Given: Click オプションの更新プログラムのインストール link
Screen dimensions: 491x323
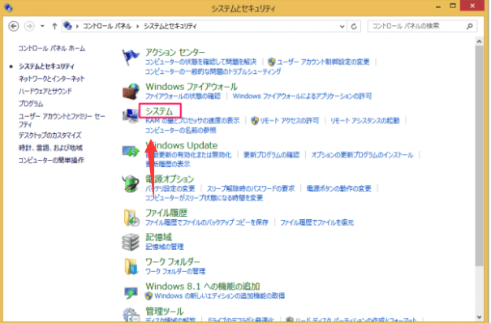Looking at the screenshot, I should [x=362, y=155].
